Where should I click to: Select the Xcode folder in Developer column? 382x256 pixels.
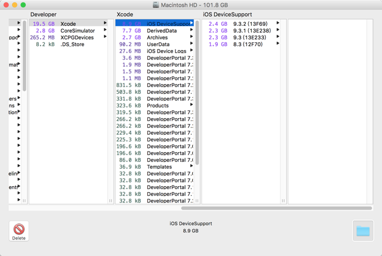[x=69, y=24]
